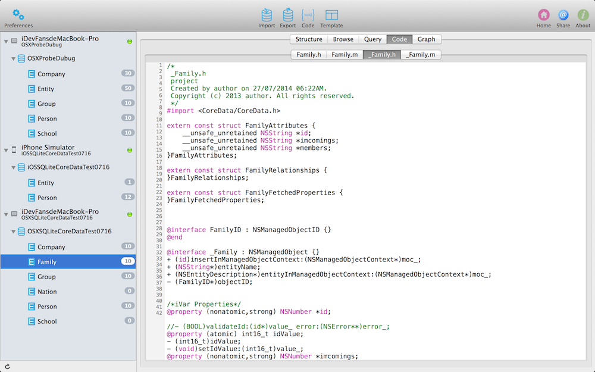Click entity icon beside Entity with count 50

point(32,89)
